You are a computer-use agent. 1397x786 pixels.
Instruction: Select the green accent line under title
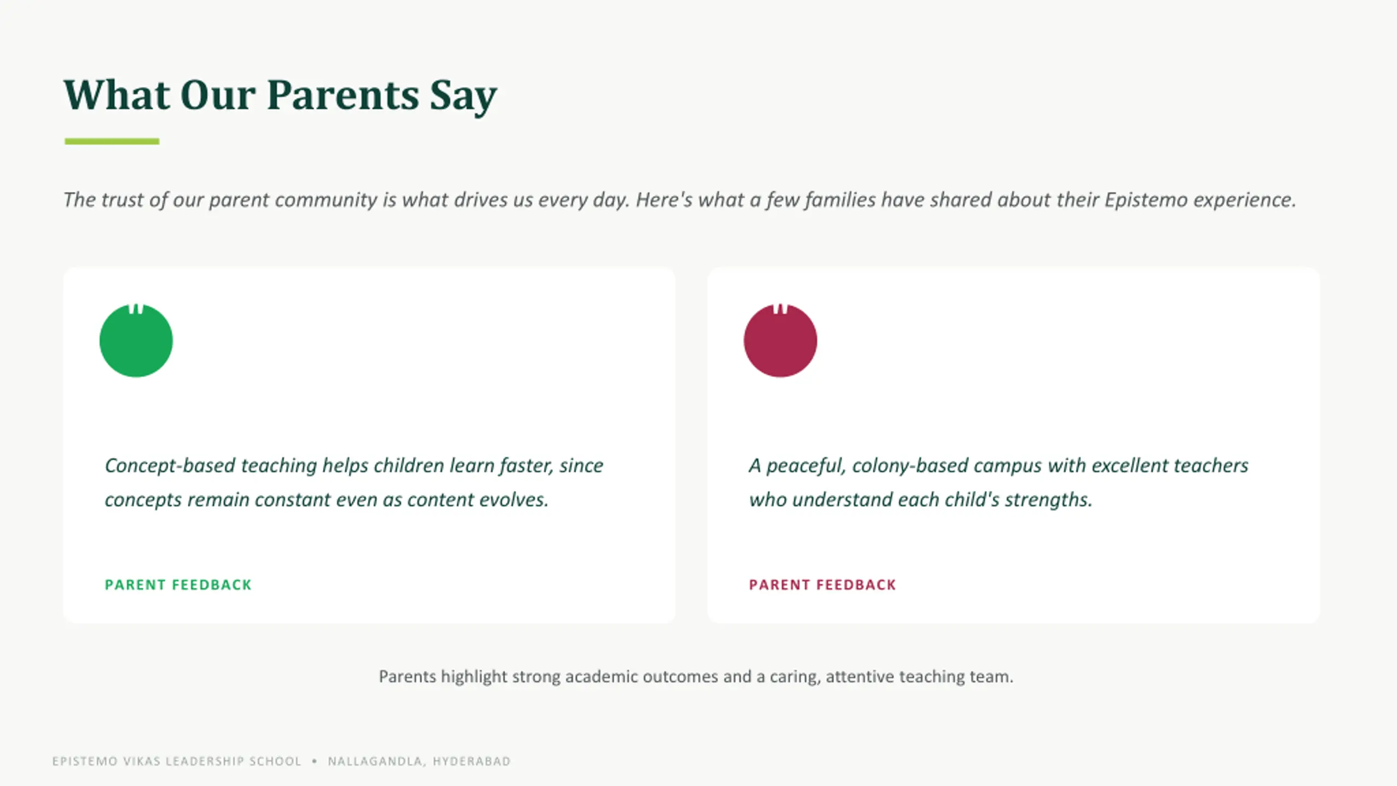click(x=112, y=141)
